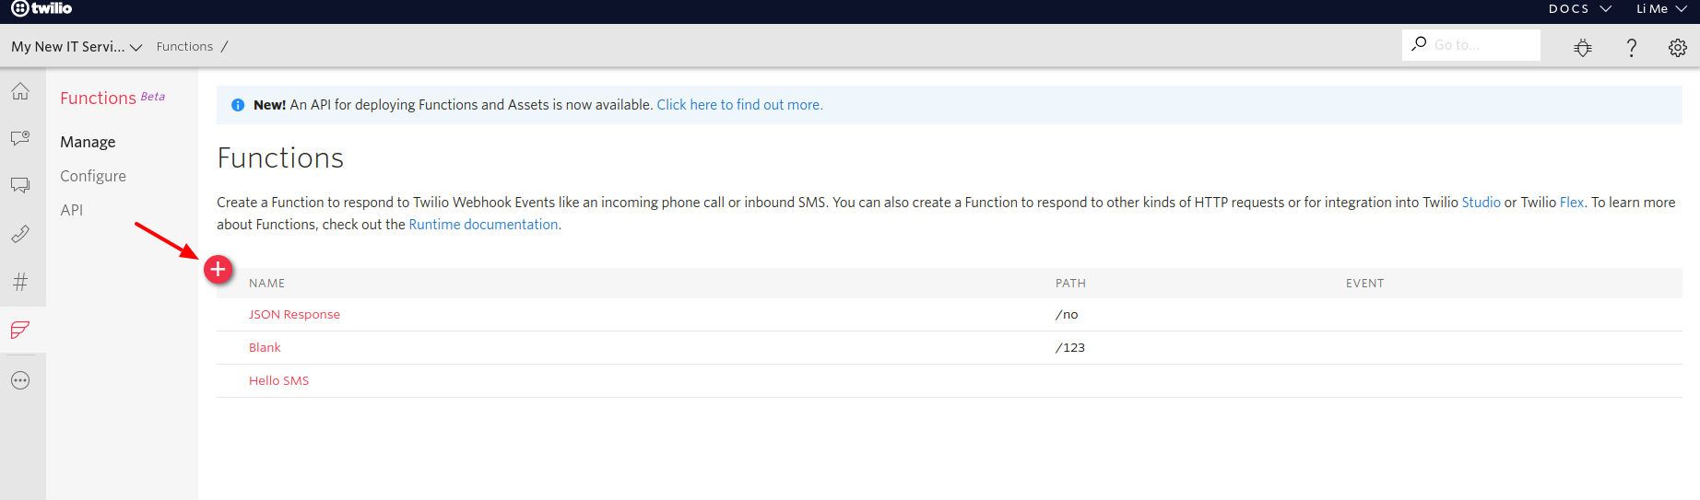Select the Manage menu item

click(88, 142)
